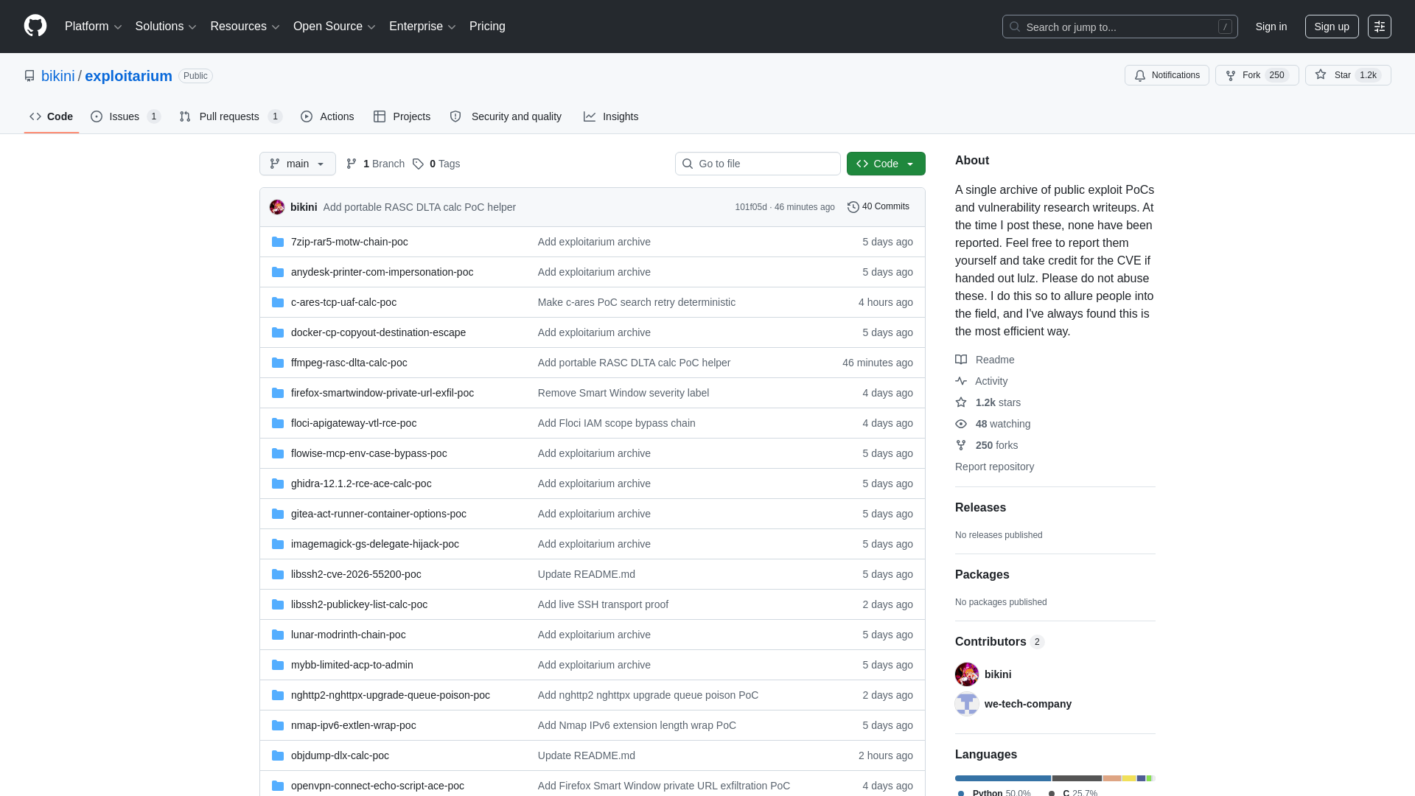Open firefox-smartwindow-private-url-exfil-poc folder

coord(382,393)
